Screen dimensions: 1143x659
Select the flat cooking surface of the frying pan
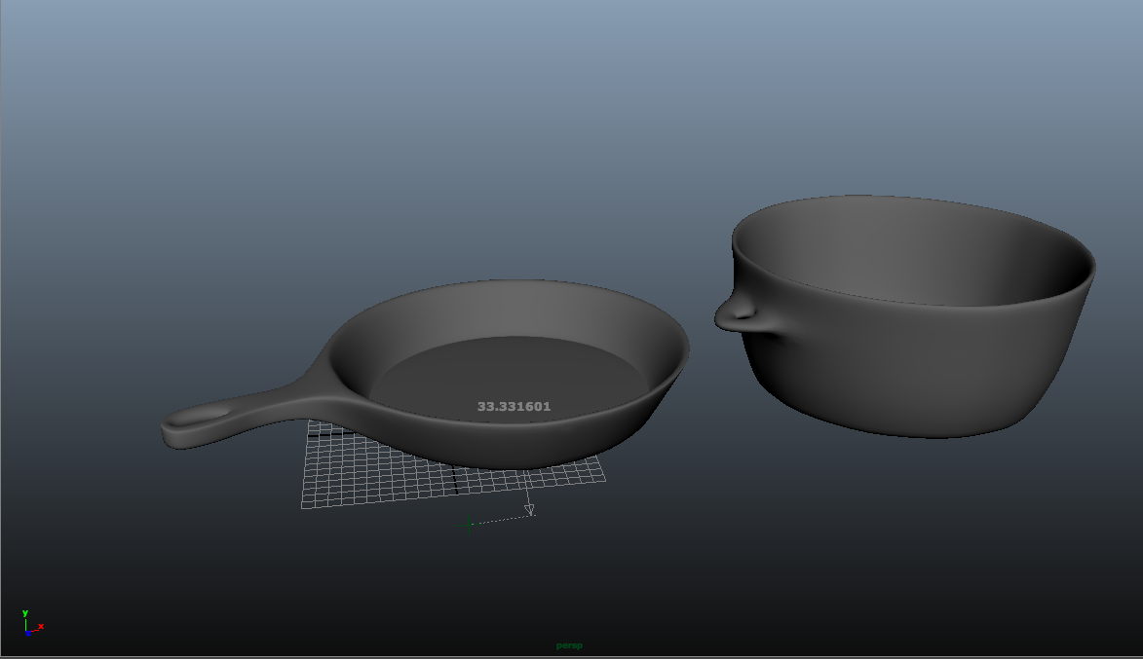point(507,375)
